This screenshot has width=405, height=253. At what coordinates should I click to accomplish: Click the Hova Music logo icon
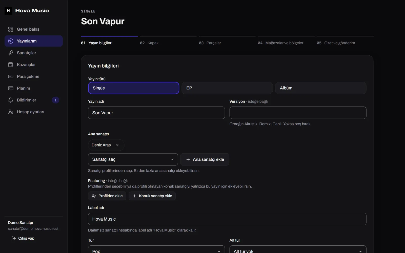click(8, 11)
